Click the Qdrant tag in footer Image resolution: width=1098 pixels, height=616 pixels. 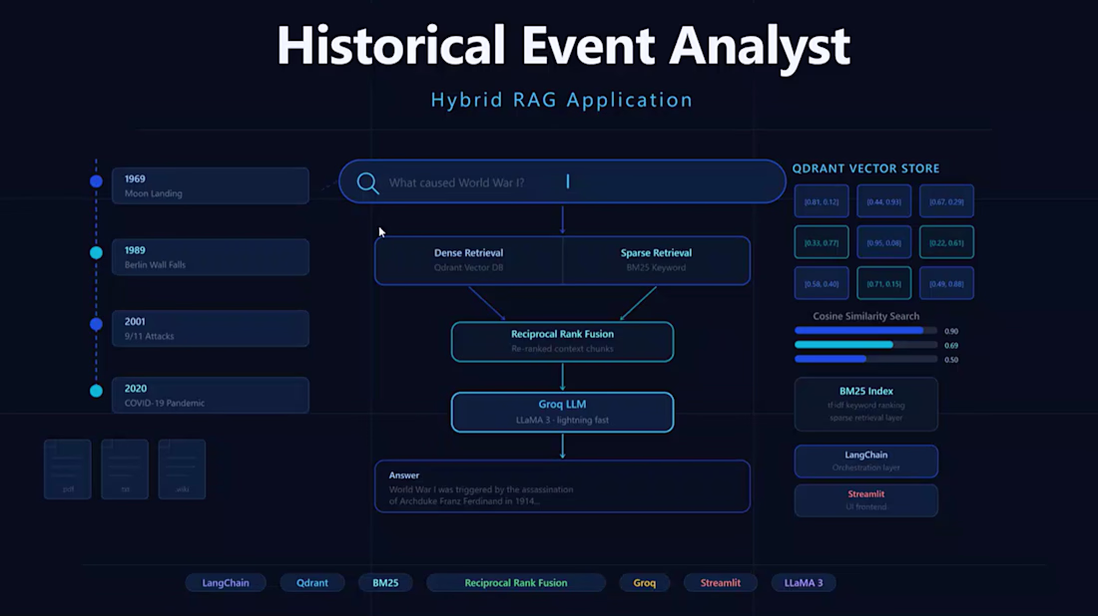click(312, 582)
